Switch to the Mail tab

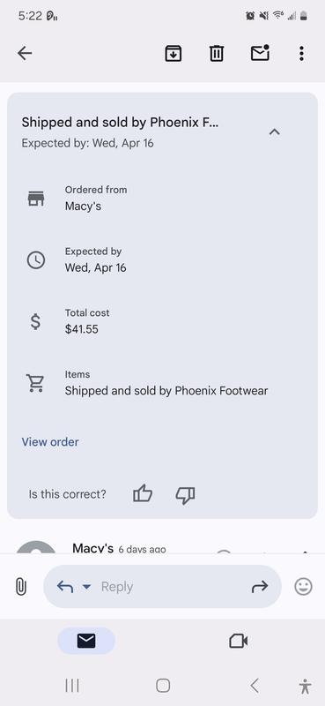[x=86, y=641]
